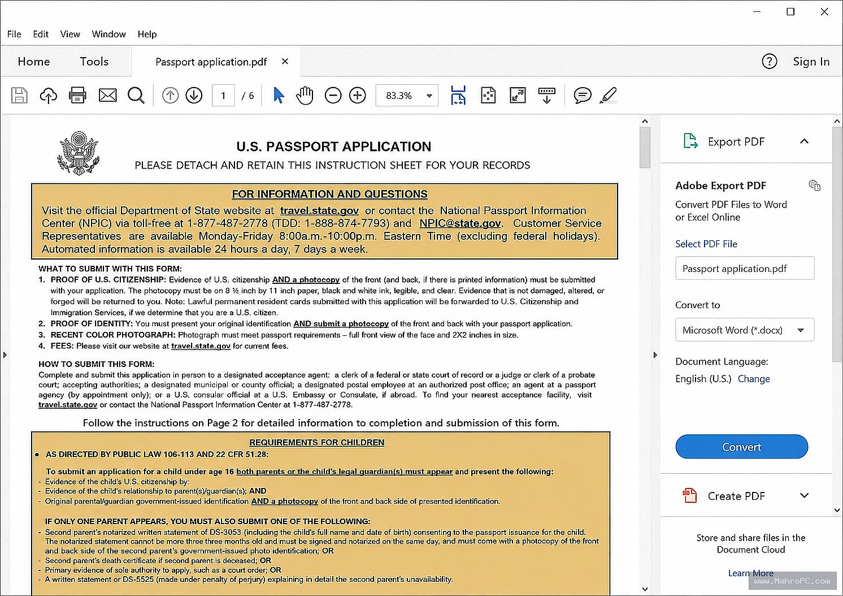The height and width of the screenshot is (596, 843).
Task: Open Help question mark icon
Action: (770, 61)
